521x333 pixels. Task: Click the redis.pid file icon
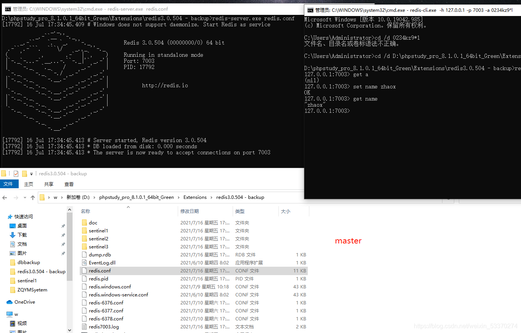84,279
